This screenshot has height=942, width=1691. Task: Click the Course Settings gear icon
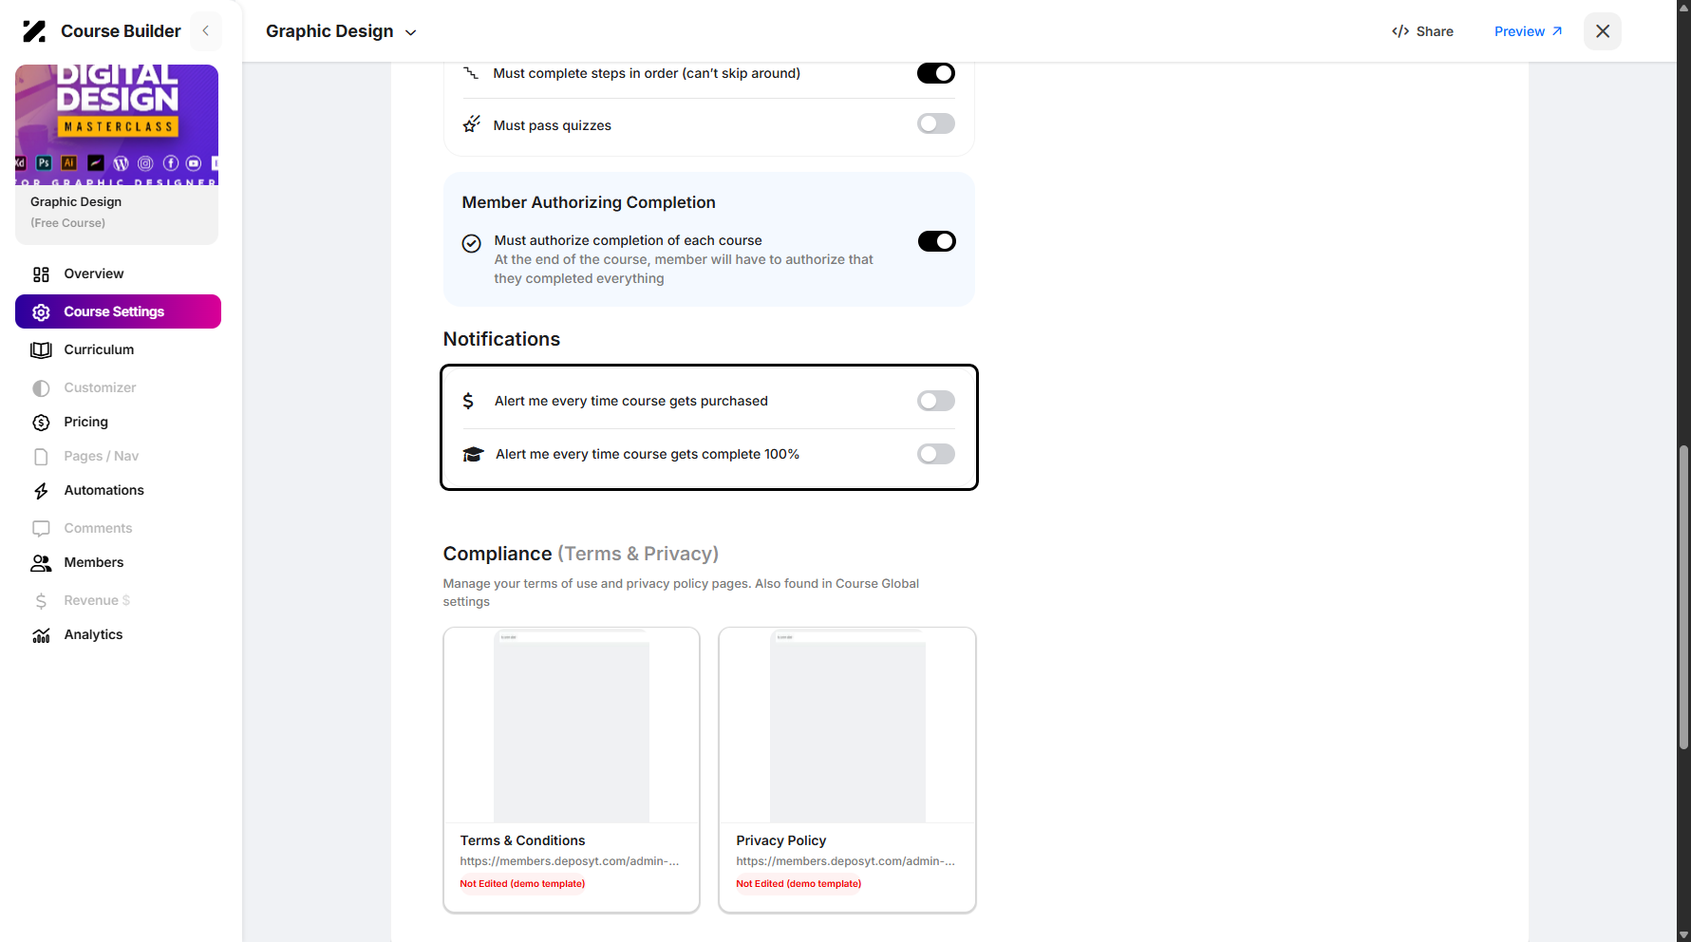41,312
